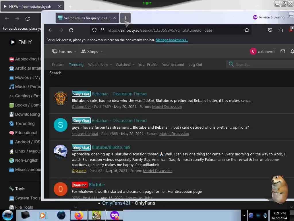Open the inbox envelope icon
Viewport: 294px width, 221px height.
pos(283,51)
